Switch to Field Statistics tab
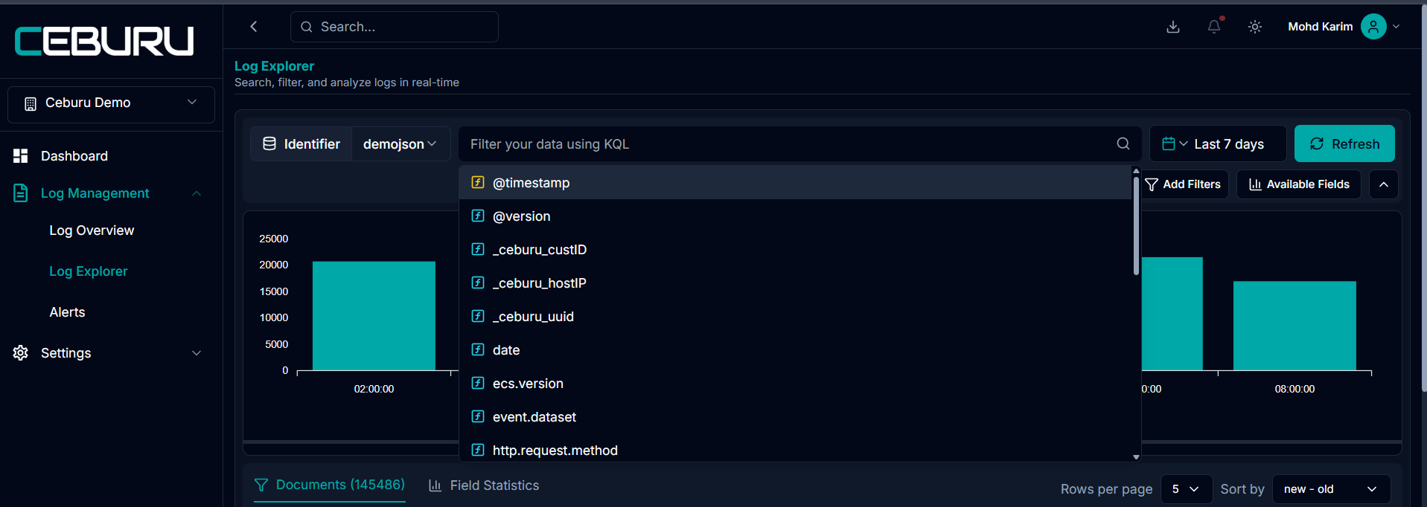 tap(484, 485)
